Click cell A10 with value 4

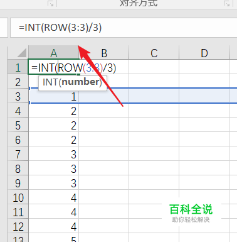pyautogui.click(x=53, y=197)
